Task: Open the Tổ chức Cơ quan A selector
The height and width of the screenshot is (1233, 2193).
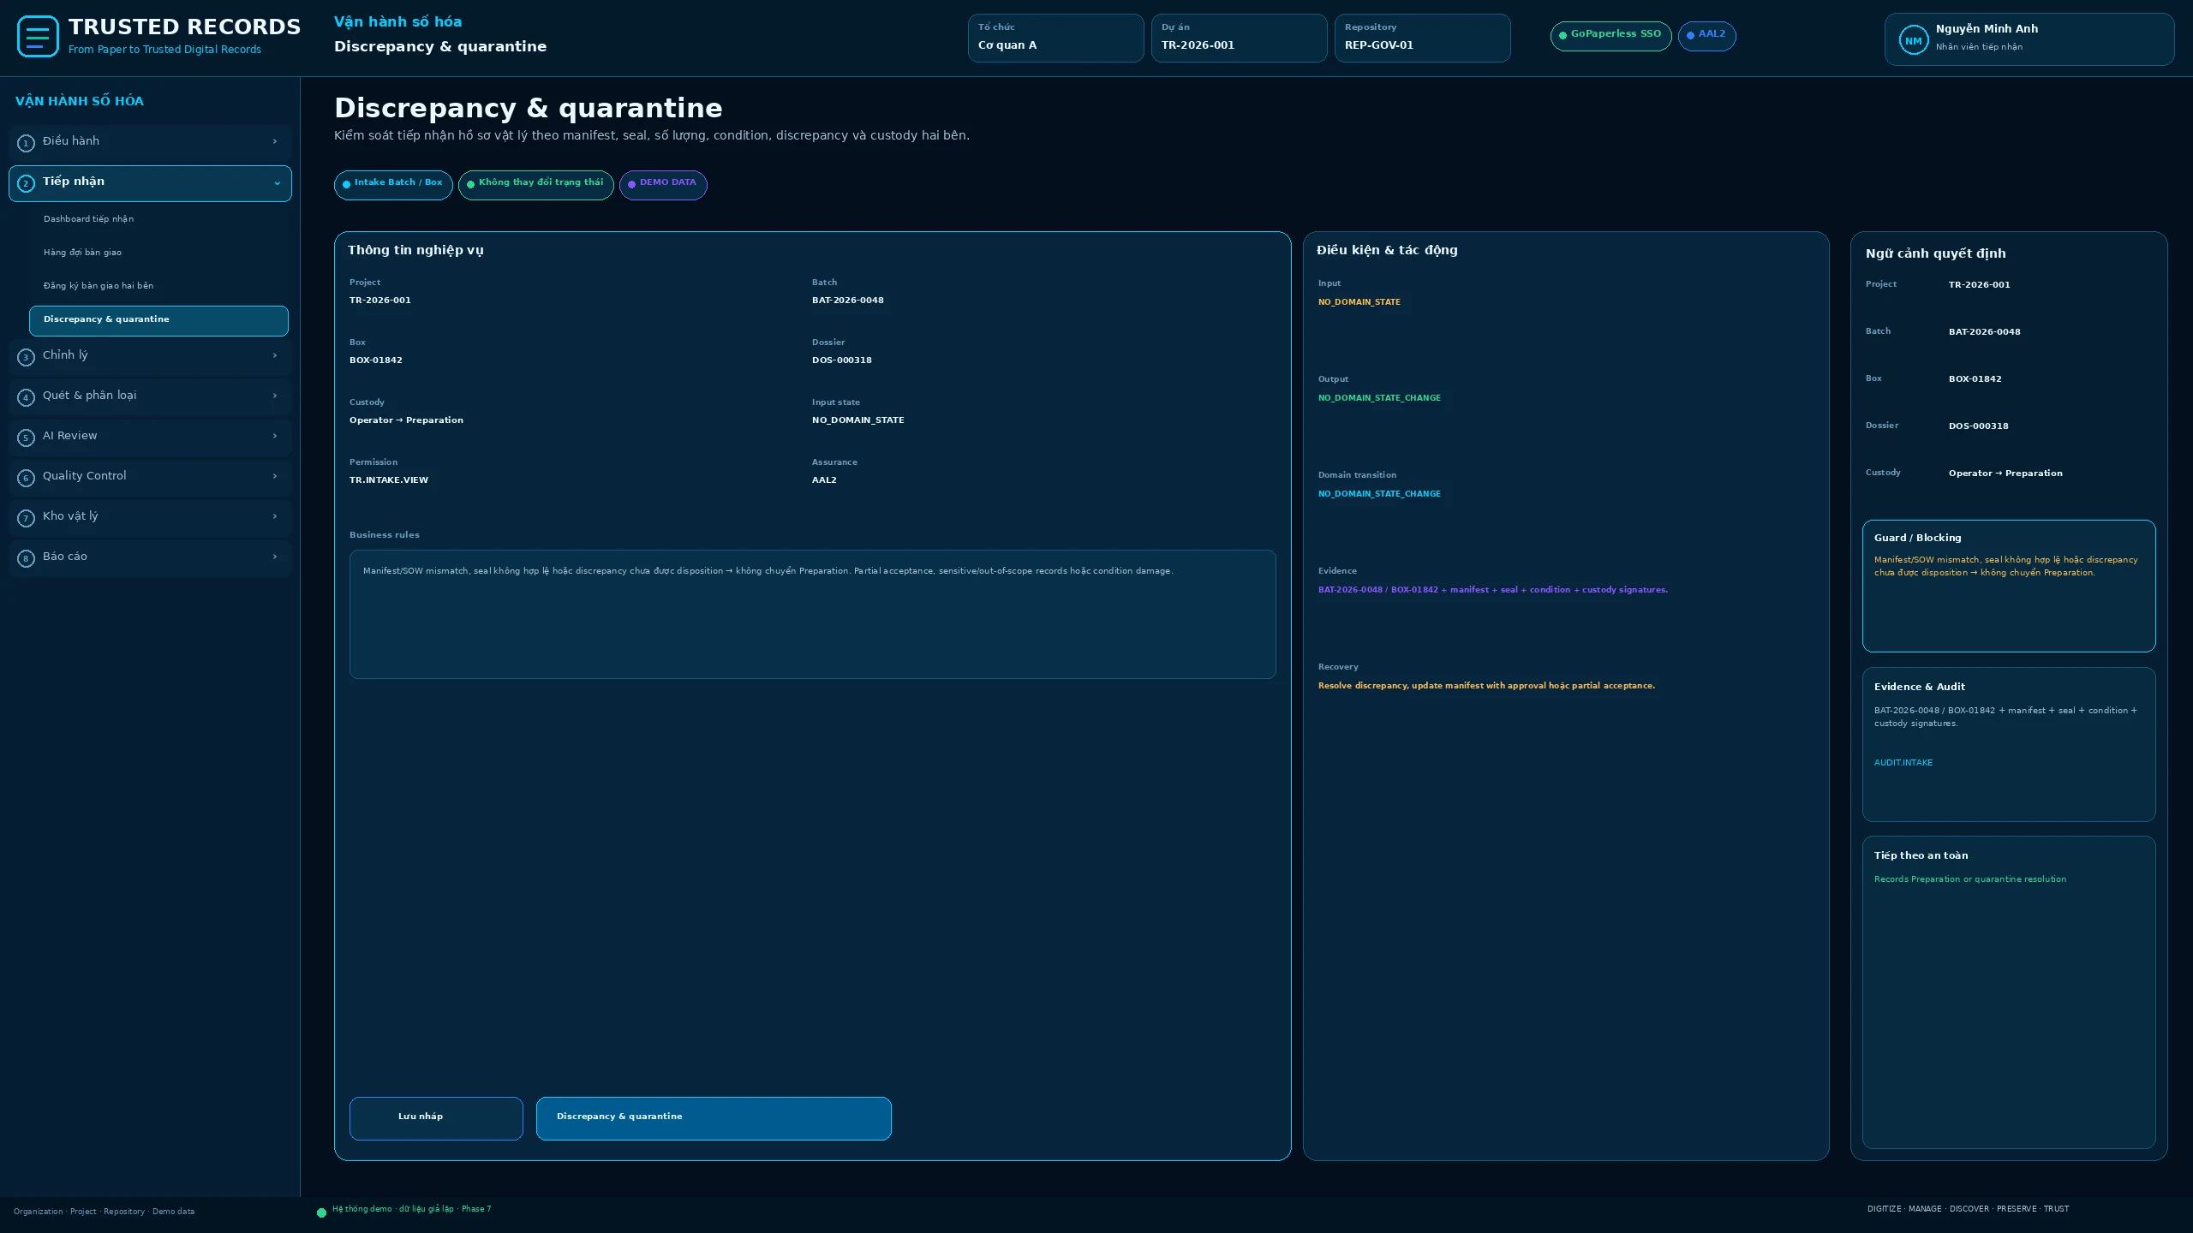Action: [1055, 38]
